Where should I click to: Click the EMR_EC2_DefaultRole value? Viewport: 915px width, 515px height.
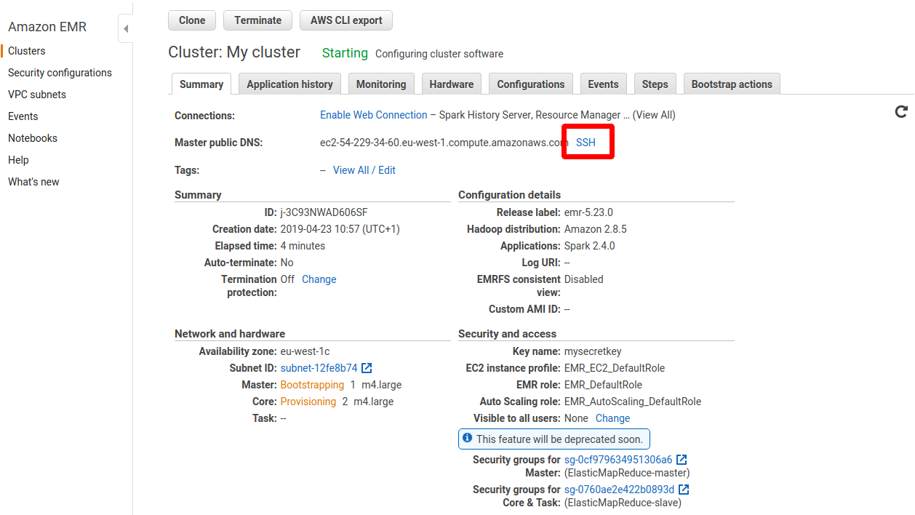615,368
